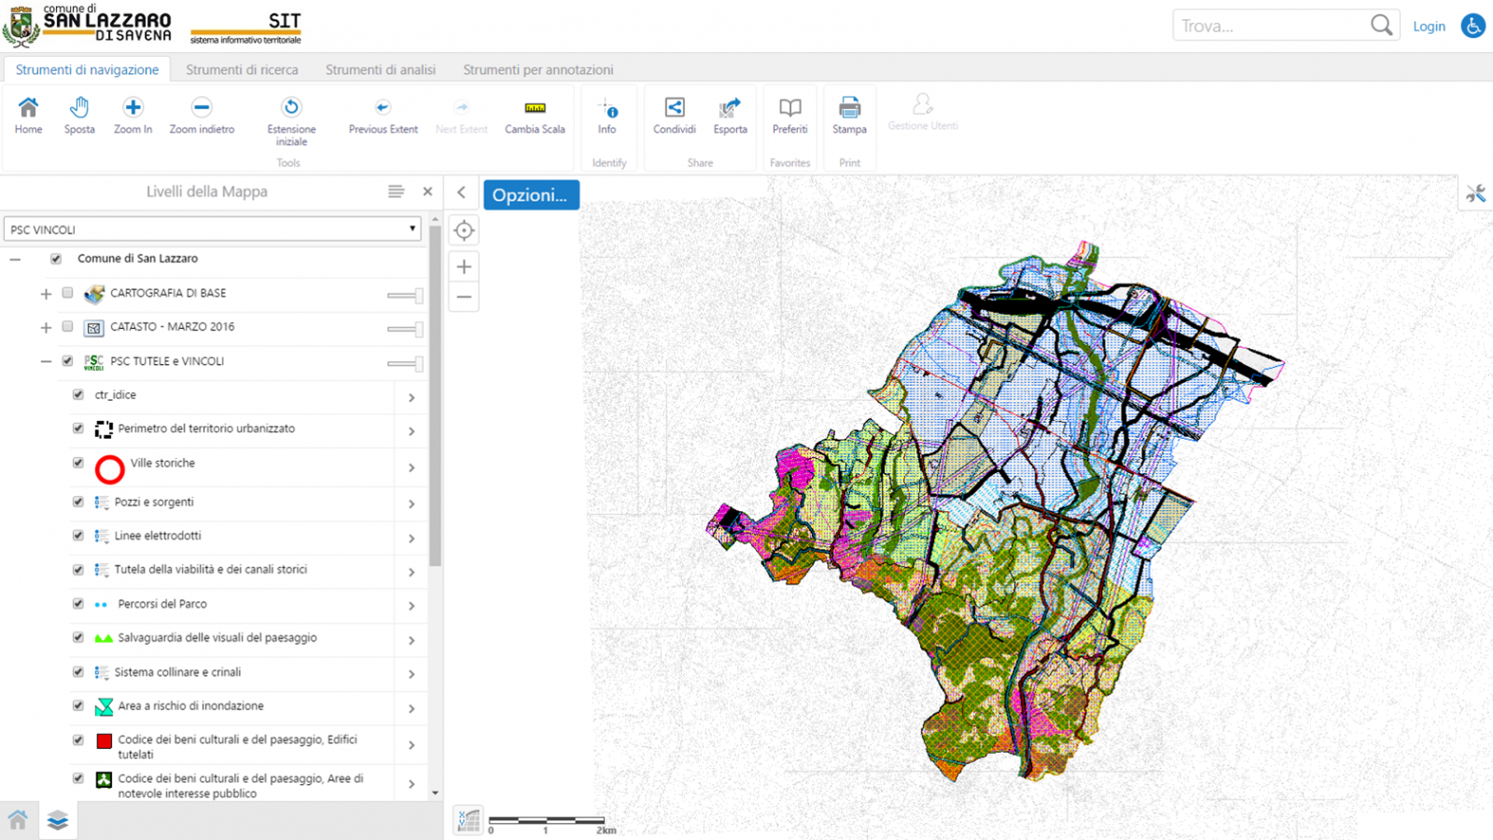
Task: Adjust PSC TUTELE e VINCOLI opacity slider
Action: (405, 362)
